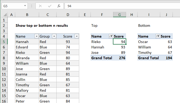Select Peter's score of 84
Image resolution: width=180 pixels, height=103 pixels.
68,101
